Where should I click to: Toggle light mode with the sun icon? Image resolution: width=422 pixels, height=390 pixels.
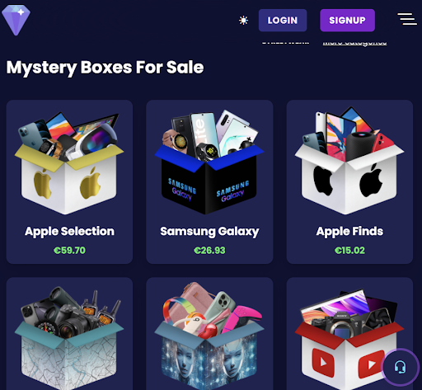[x=243, y=21]
